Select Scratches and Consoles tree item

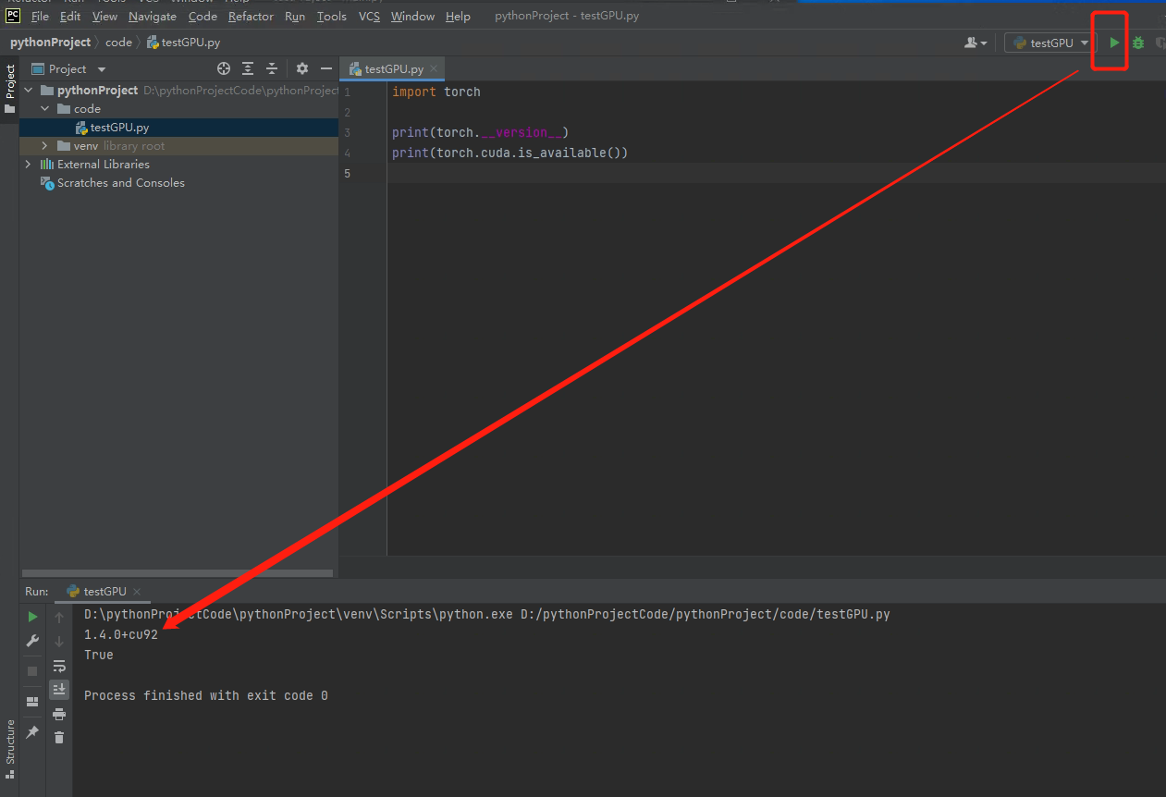point(120,183)
